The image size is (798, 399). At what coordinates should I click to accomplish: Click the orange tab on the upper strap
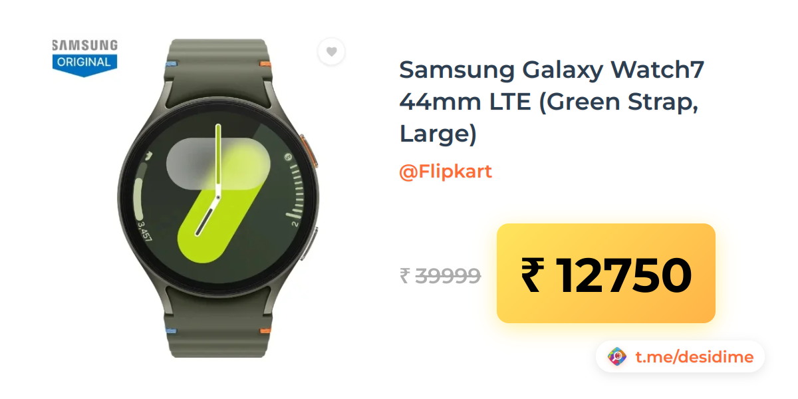pos(265,64)
